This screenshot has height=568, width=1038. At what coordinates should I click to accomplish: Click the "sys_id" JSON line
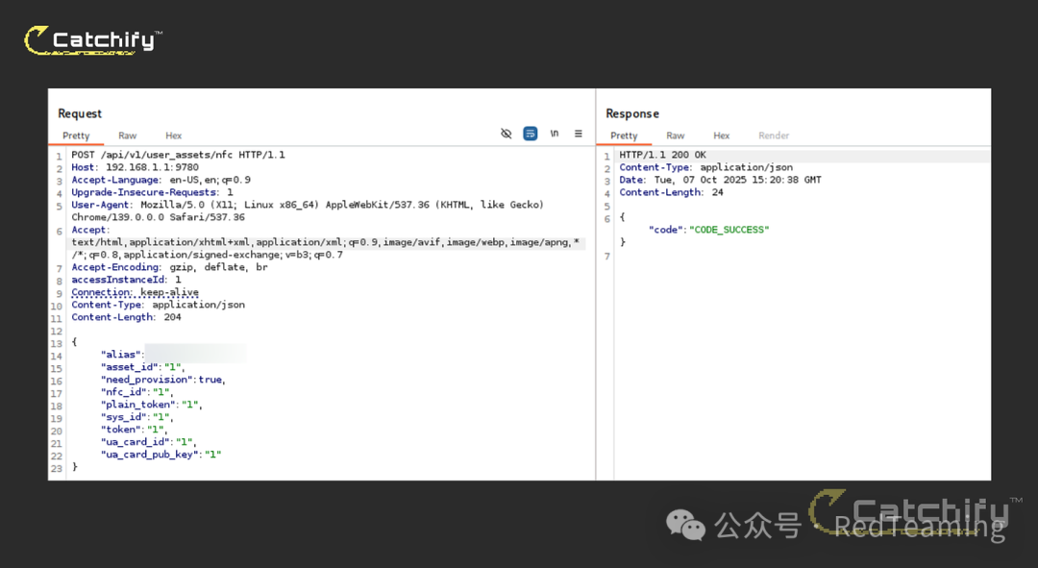[137, 418]
